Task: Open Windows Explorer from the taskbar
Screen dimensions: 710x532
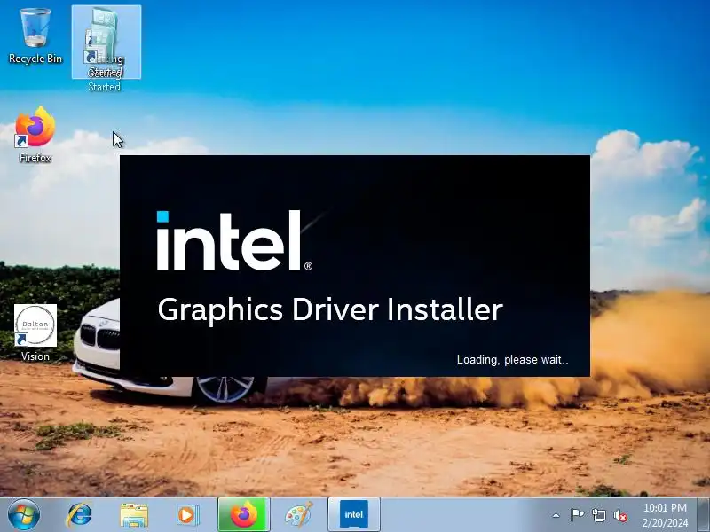Action: 134,515
